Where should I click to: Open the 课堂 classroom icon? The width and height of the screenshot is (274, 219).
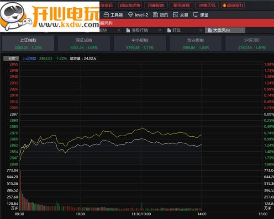[x=196, y=15]
